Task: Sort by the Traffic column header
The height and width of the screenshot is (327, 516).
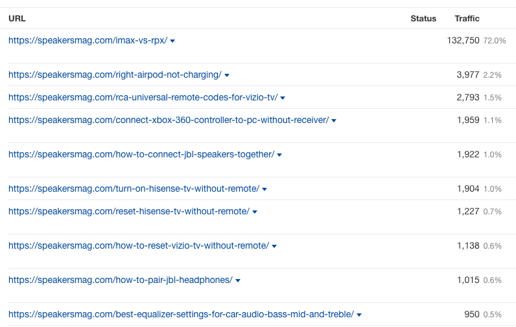Action: click(467, 18)
